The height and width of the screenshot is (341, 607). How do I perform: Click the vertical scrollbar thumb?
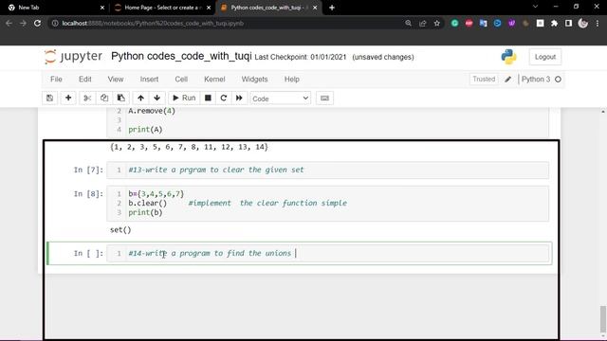click(603, 318)
